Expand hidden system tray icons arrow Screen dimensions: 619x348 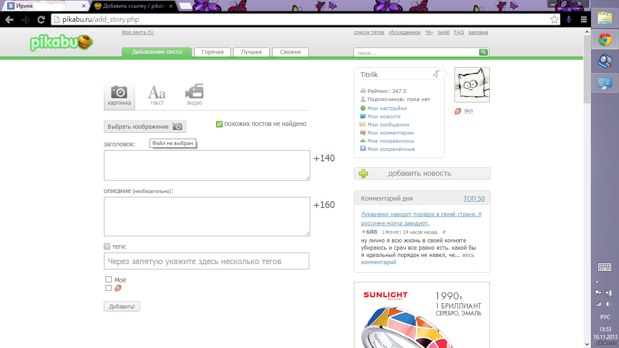point(596,282)
